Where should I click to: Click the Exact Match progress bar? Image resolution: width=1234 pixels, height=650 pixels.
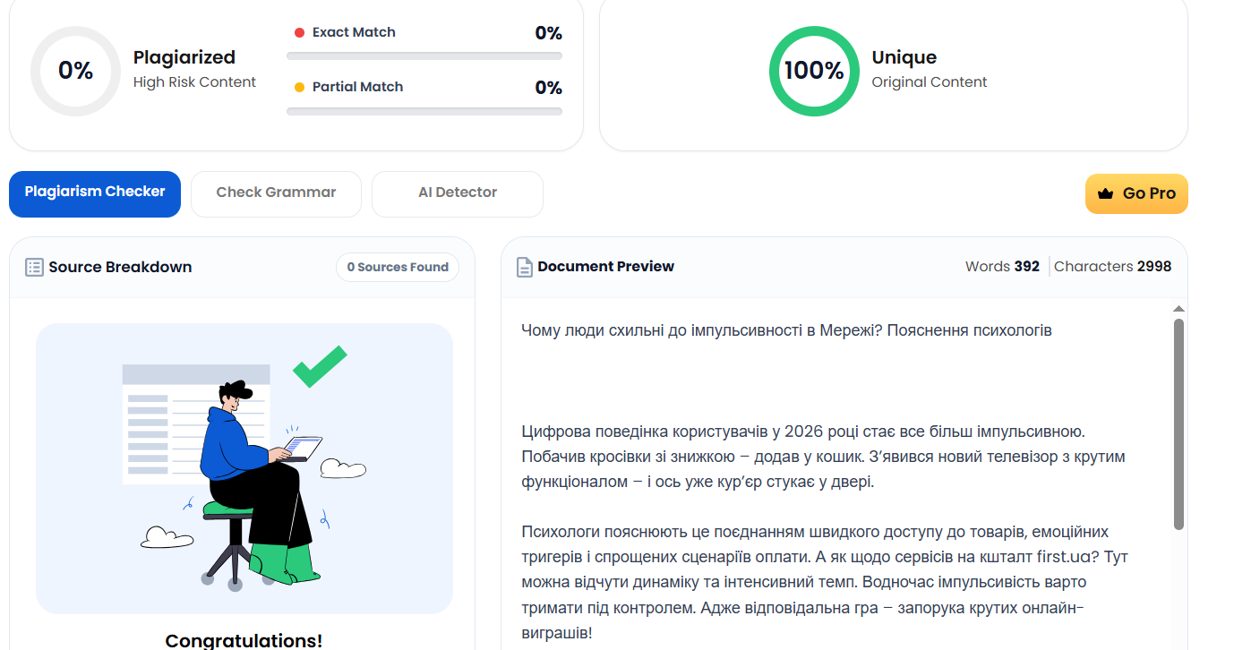pyautogui.click(x=424, y=56)
